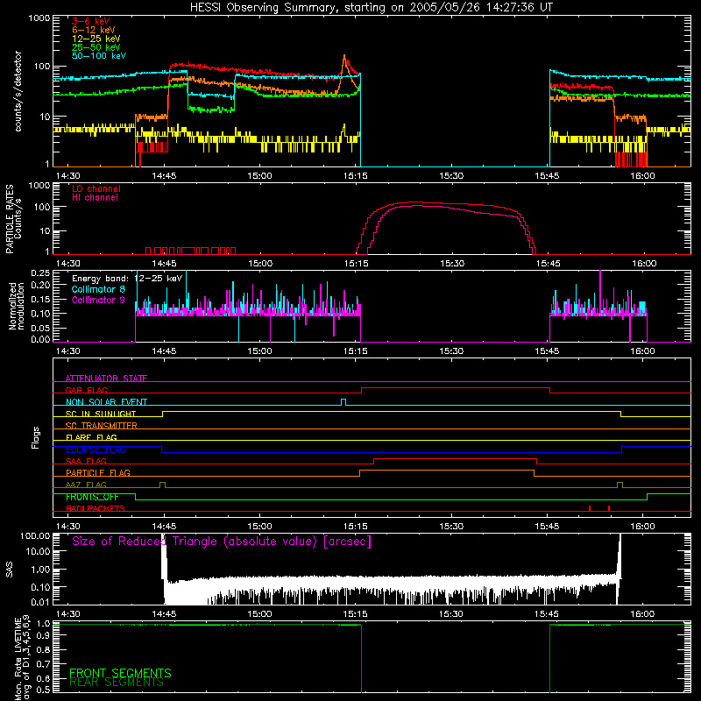Click the FLARE FLAG label
The height and width of the screenshot is (701, 701).
(91, 437)
